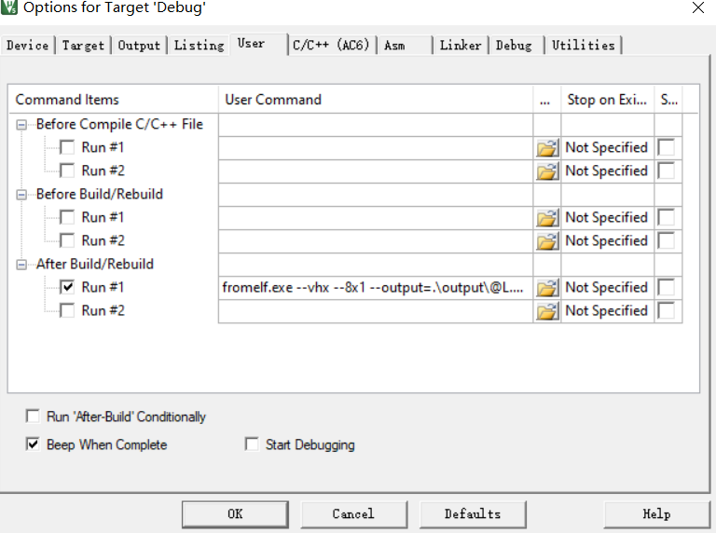Image resolution: width=716 pixels, height=533 pixels.
Task: Open folder browser for Before Build Run #1
Action: pos(547,217)
